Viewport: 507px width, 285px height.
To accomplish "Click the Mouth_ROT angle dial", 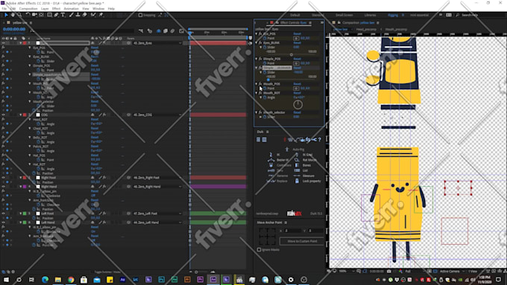I will coord(297,104).
